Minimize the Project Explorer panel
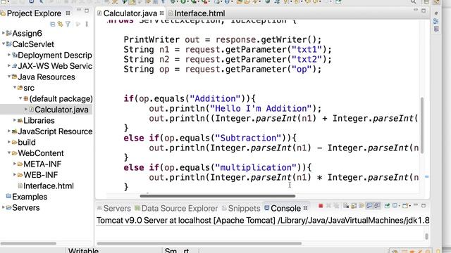Image resolution: width=451 pixels, height=253 pixels. click(x=79, y=10)
